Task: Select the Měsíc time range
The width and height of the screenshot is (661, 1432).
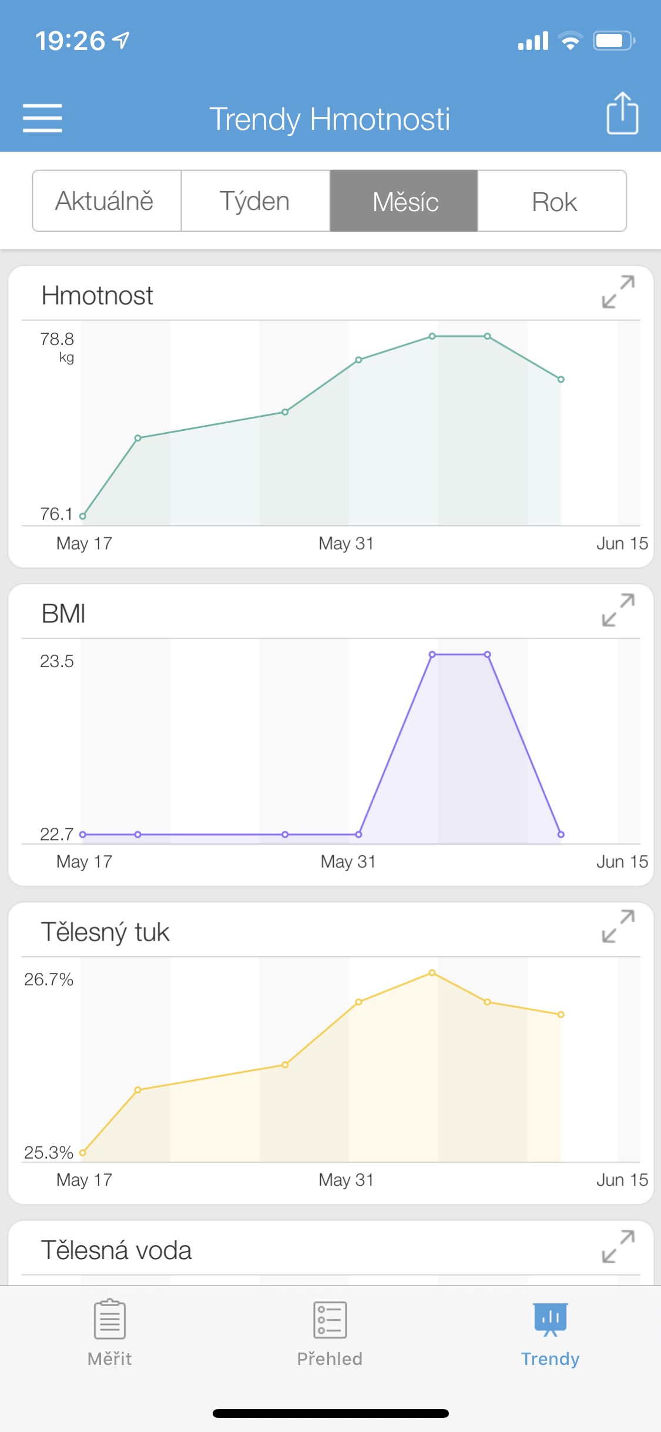Action: [404, 201]
